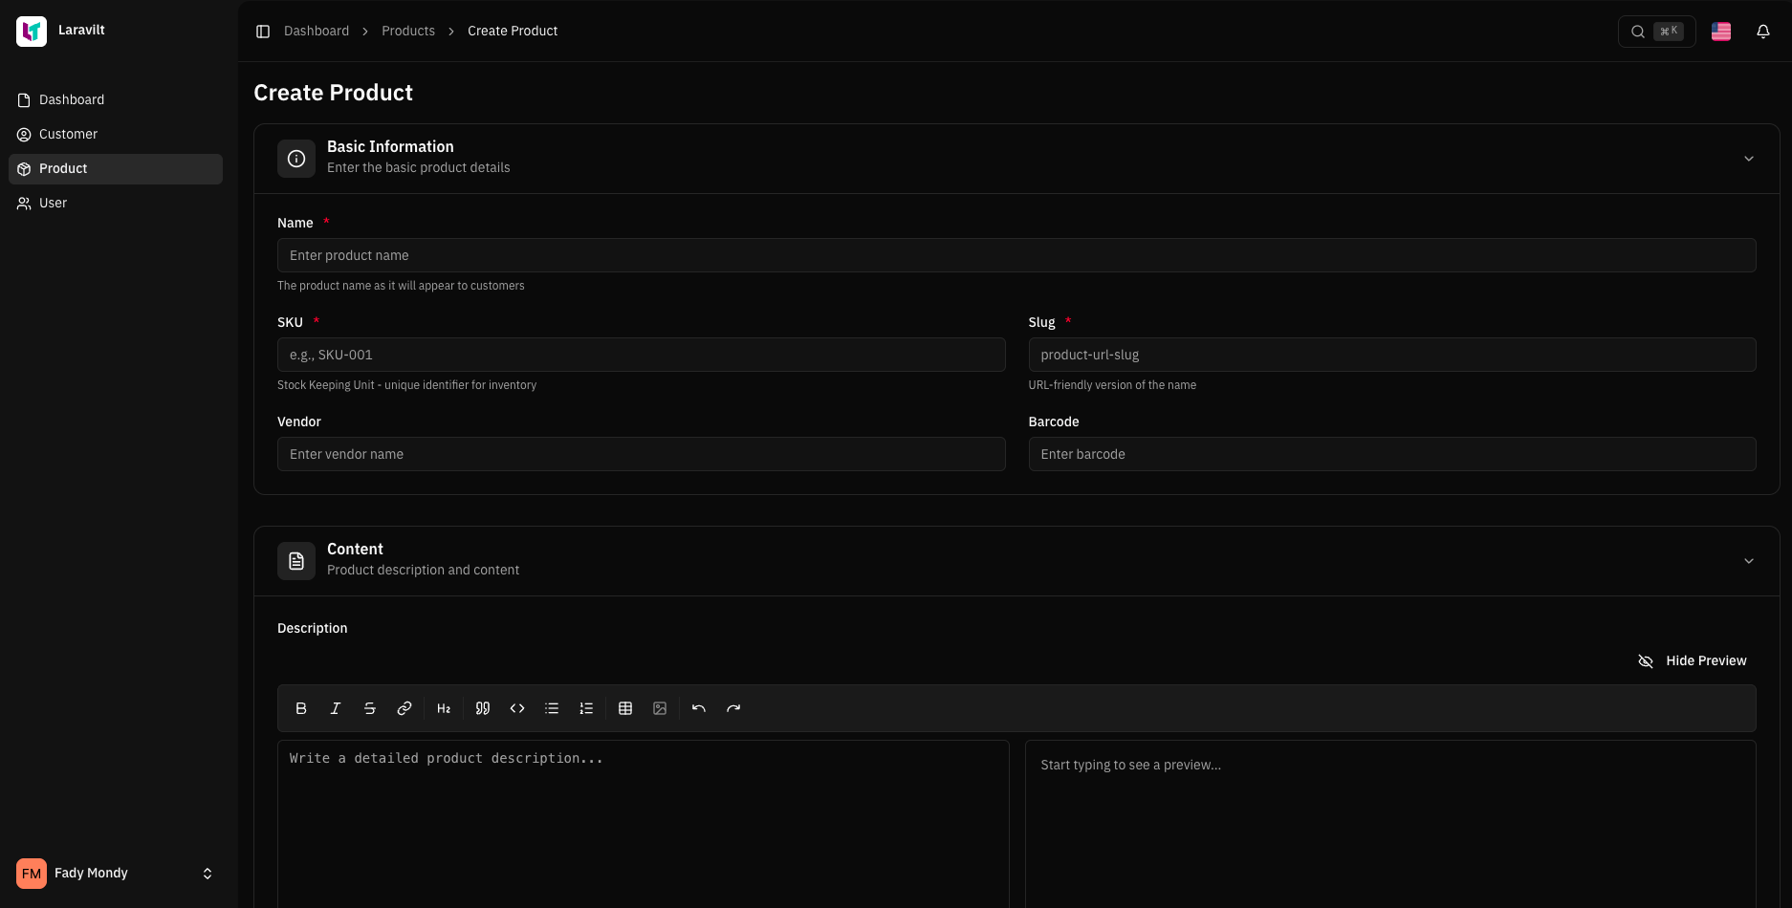This screenshot has height=908, width=1792.
Task: Click the Bold formatting icon
Action: click(301, 708)
